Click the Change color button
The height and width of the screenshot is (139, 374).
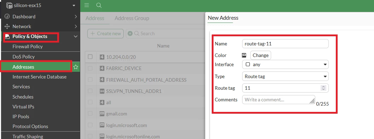pos(261,55)
